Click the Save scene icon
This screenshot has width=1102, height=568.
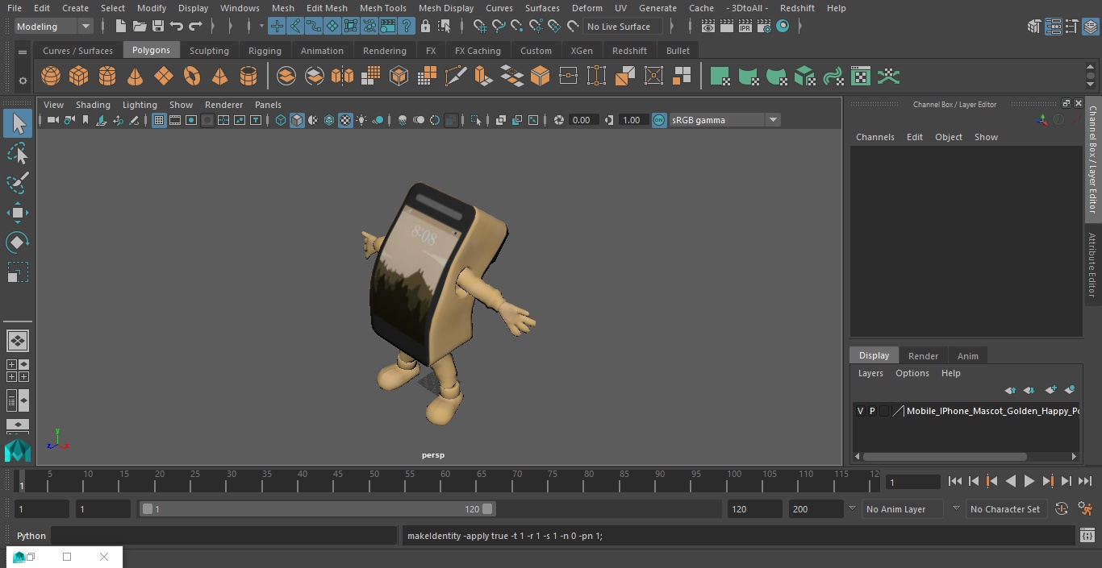pyautogui.click(x=158, y=27)
